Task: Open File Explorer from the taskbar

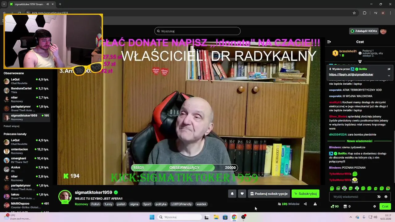Action: 216,217
